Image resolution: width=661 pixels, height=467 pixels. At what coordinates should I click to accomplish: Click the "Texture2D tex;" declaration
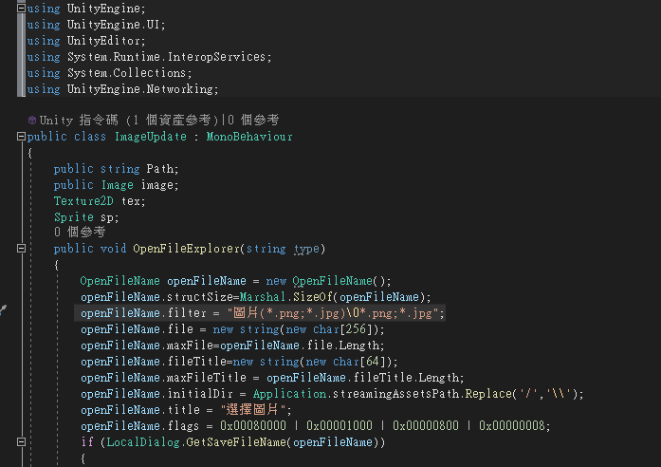click(x=100, y=201)
